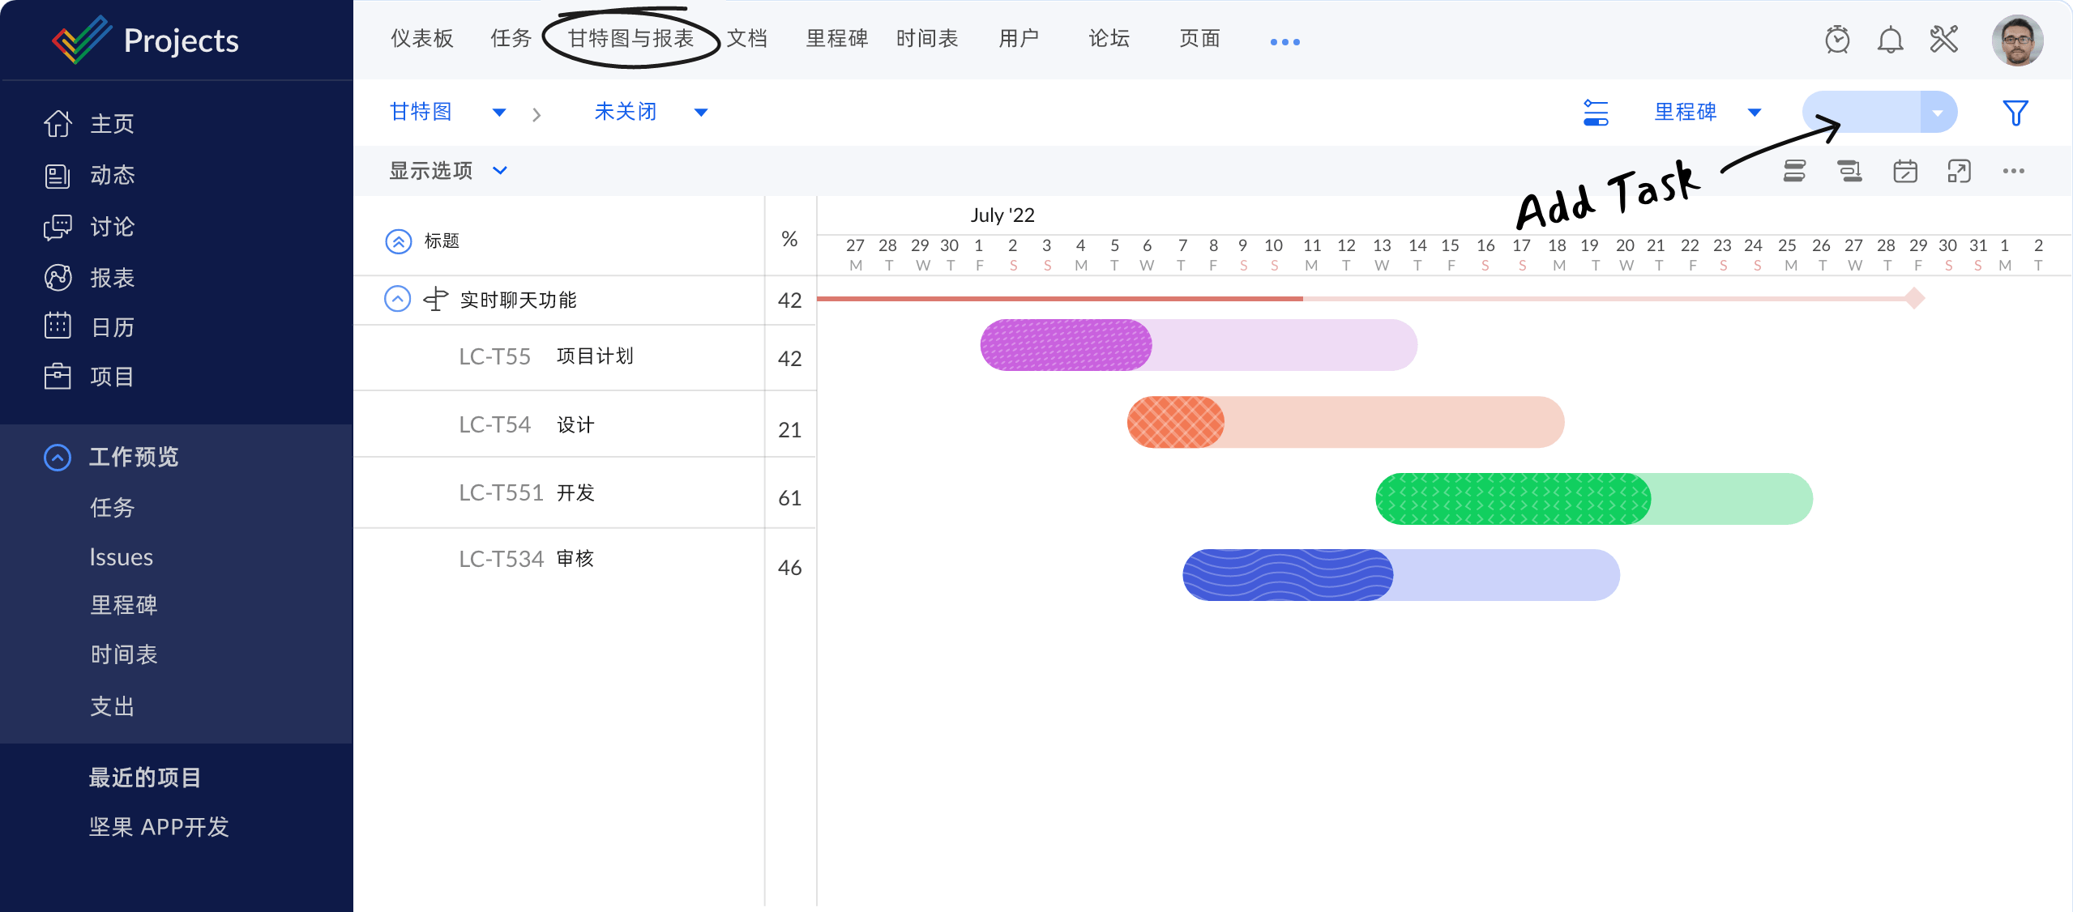Click the timer stopwatch icon
Image resolution: width=2073 pixels, height=912 pixels.
(1837, 39)
